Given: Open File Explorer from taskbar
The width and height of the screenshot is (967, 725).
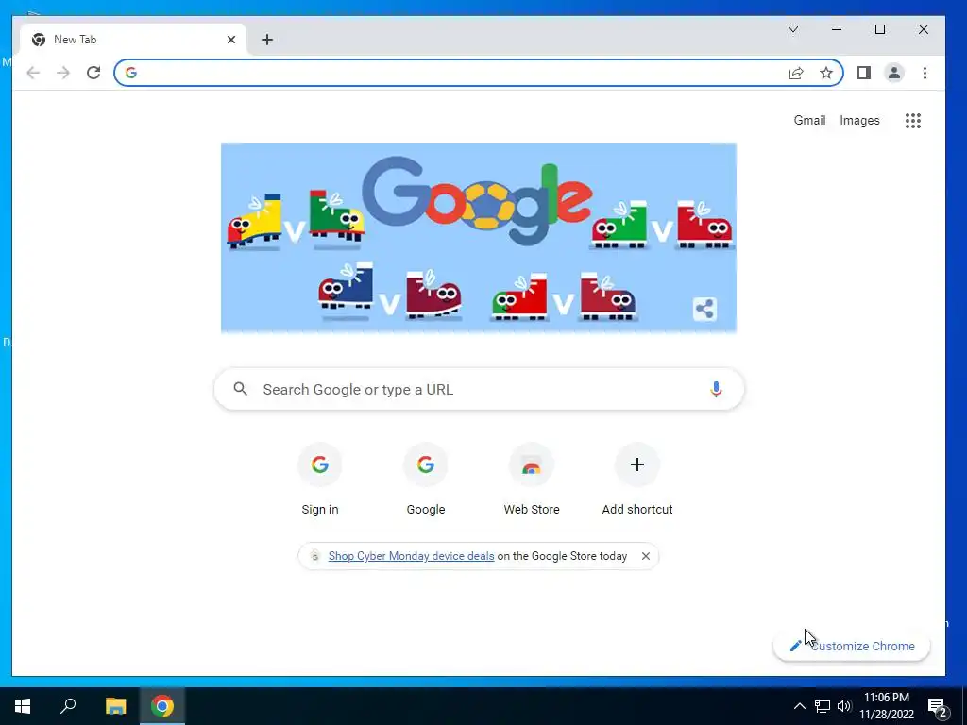Looking at the screenshot, I should click(115, 706).
